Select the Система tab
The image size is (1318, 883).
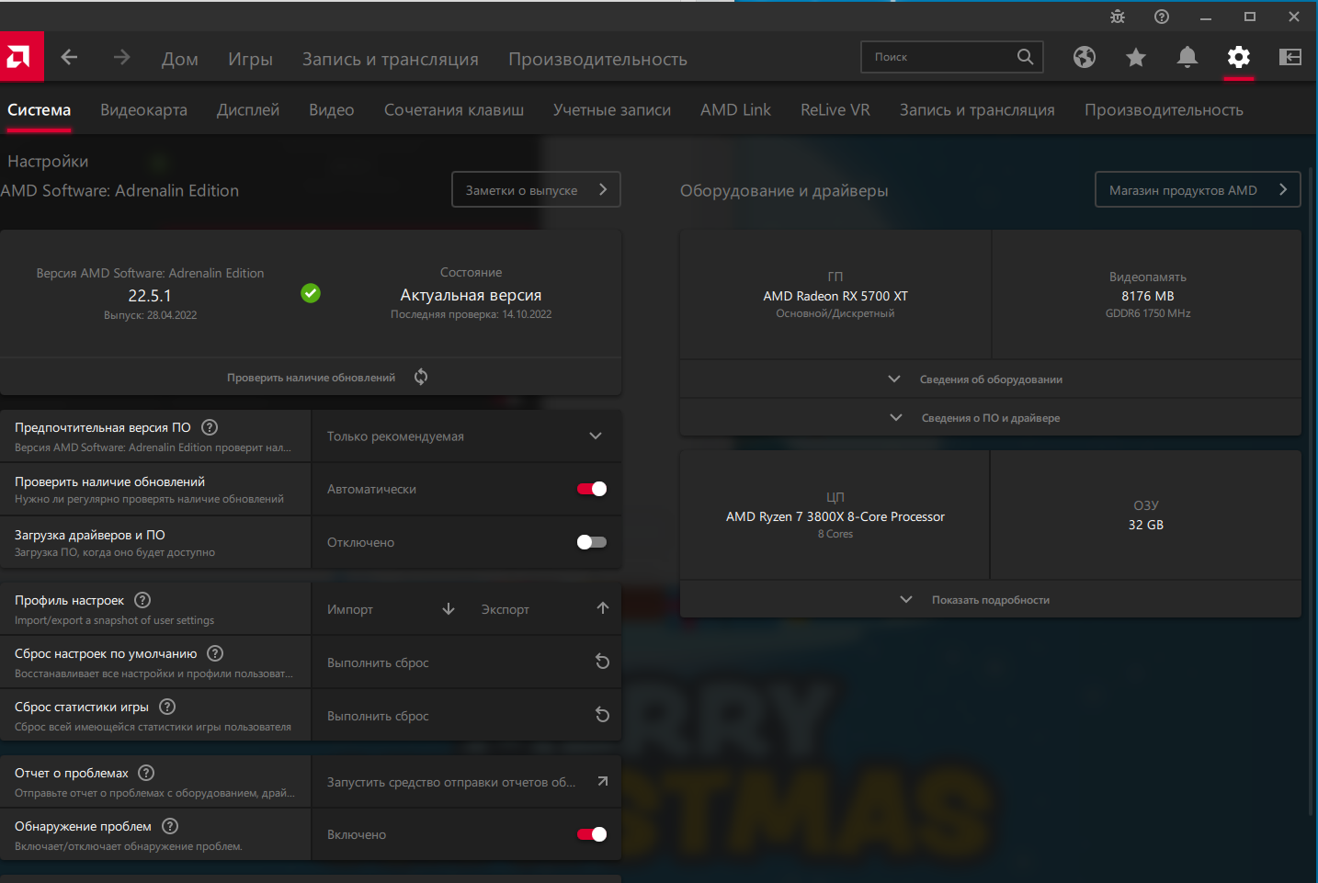point(39,109)
